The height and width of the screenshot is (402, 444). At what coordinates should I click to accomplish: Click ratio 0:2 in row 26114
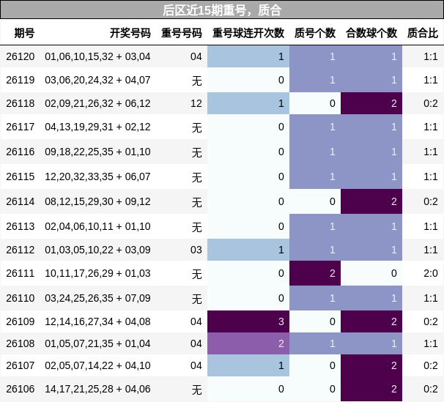click(431, 201)
